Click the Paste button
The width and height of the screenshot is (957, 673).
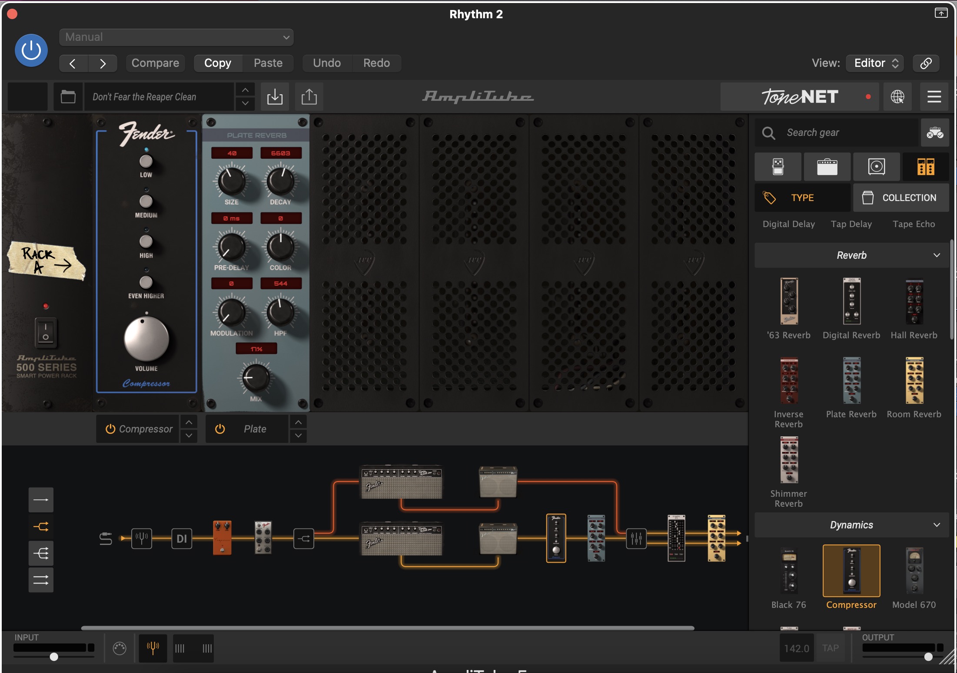pyautogui.click(x=268, y=63)
